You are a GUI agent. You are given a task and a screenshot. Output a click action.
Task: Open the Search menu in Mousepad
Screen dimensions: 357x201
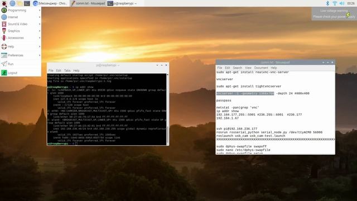pos(237,68)
